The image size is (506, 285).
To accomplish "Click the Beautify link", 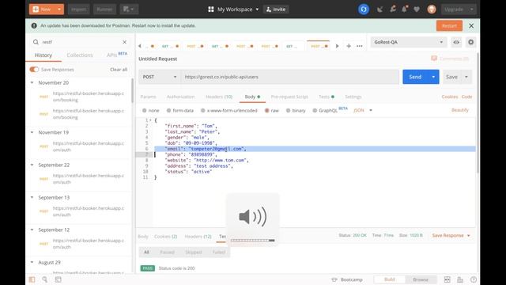I will point(460,110).
